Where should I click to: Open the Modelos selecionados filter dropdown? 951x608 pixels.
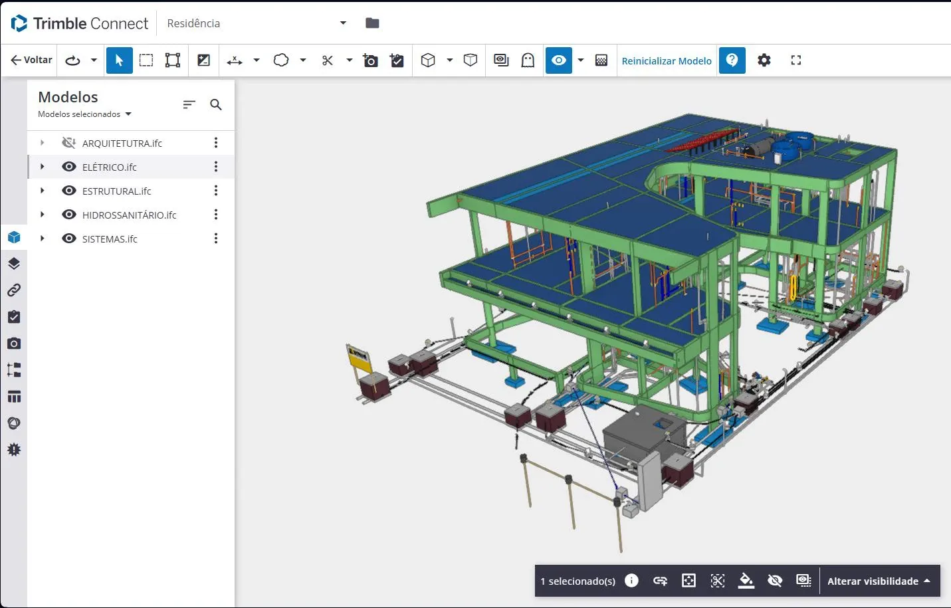(x=85, y=114)
